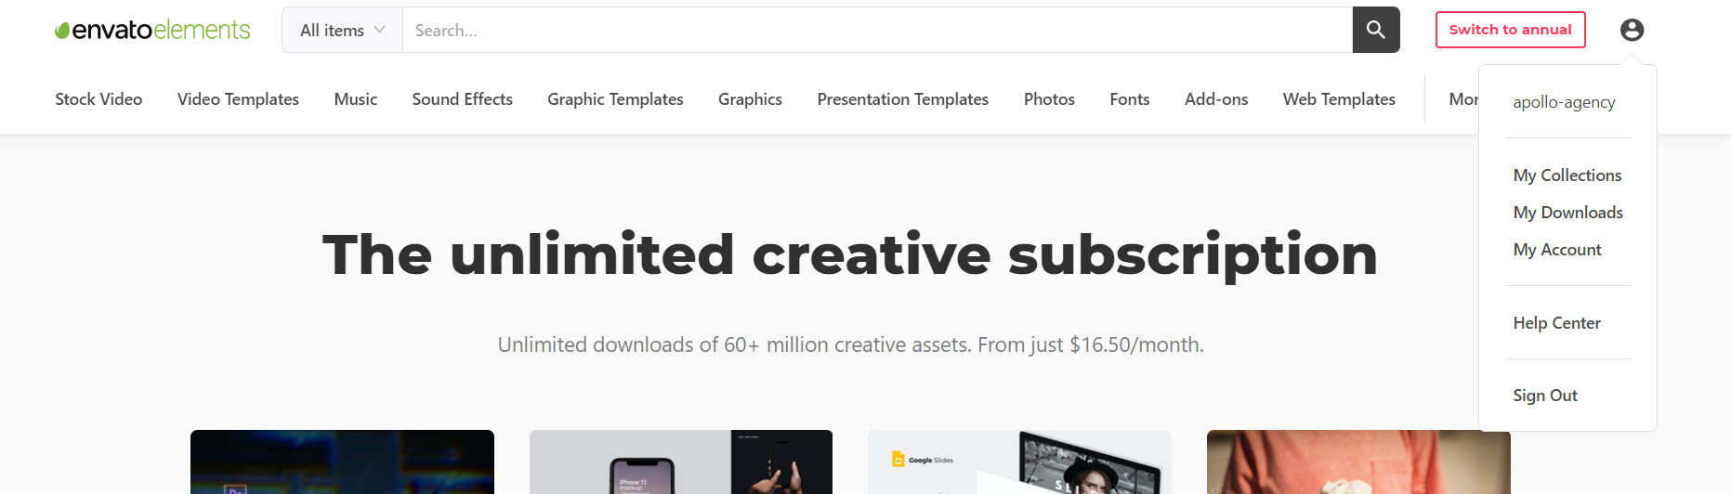Open the Google Slides template thumbnail card
This screenshot has height=494, width=1731.
pyautogui.click(x=1019, y=462)
